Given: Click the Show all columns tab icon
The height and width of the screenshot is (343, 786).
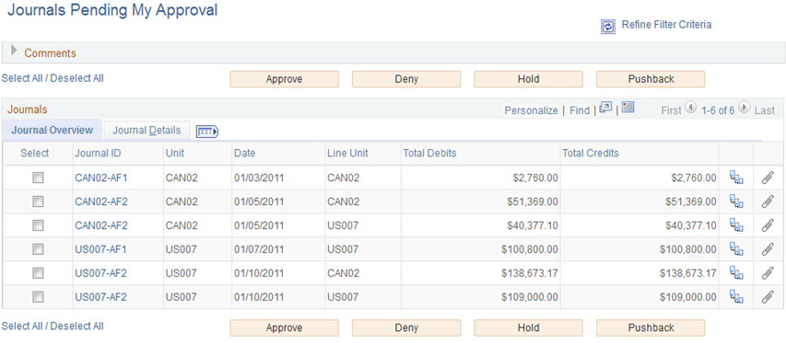Looking at the screenshot, I should (207, 131).
